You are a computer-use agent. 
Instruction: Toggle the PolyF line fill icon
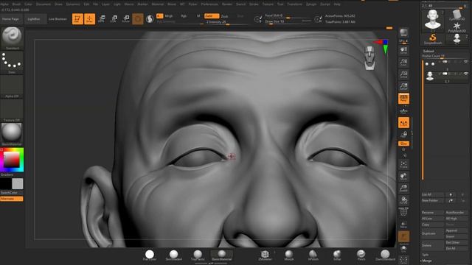403,212
